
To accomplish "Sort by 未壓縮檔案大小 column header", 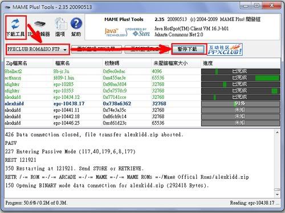I will click(176, 63).
